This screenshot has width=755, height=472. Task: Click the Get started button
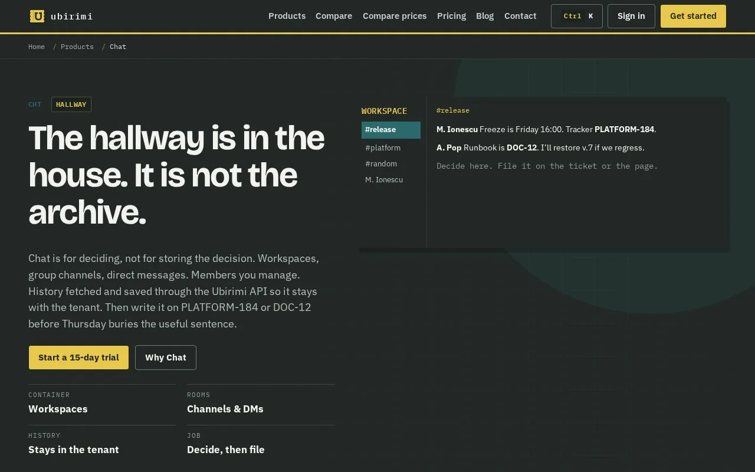pyautogui.click(x=693, y=17)
